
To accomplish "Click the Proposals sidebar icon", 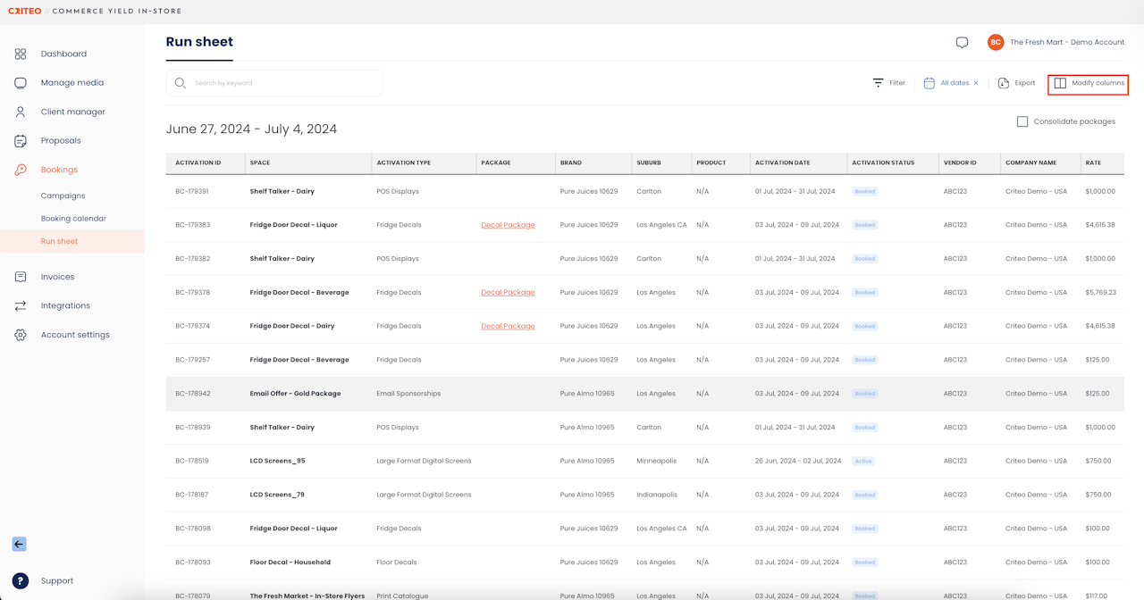I will [x=21, y=141].
